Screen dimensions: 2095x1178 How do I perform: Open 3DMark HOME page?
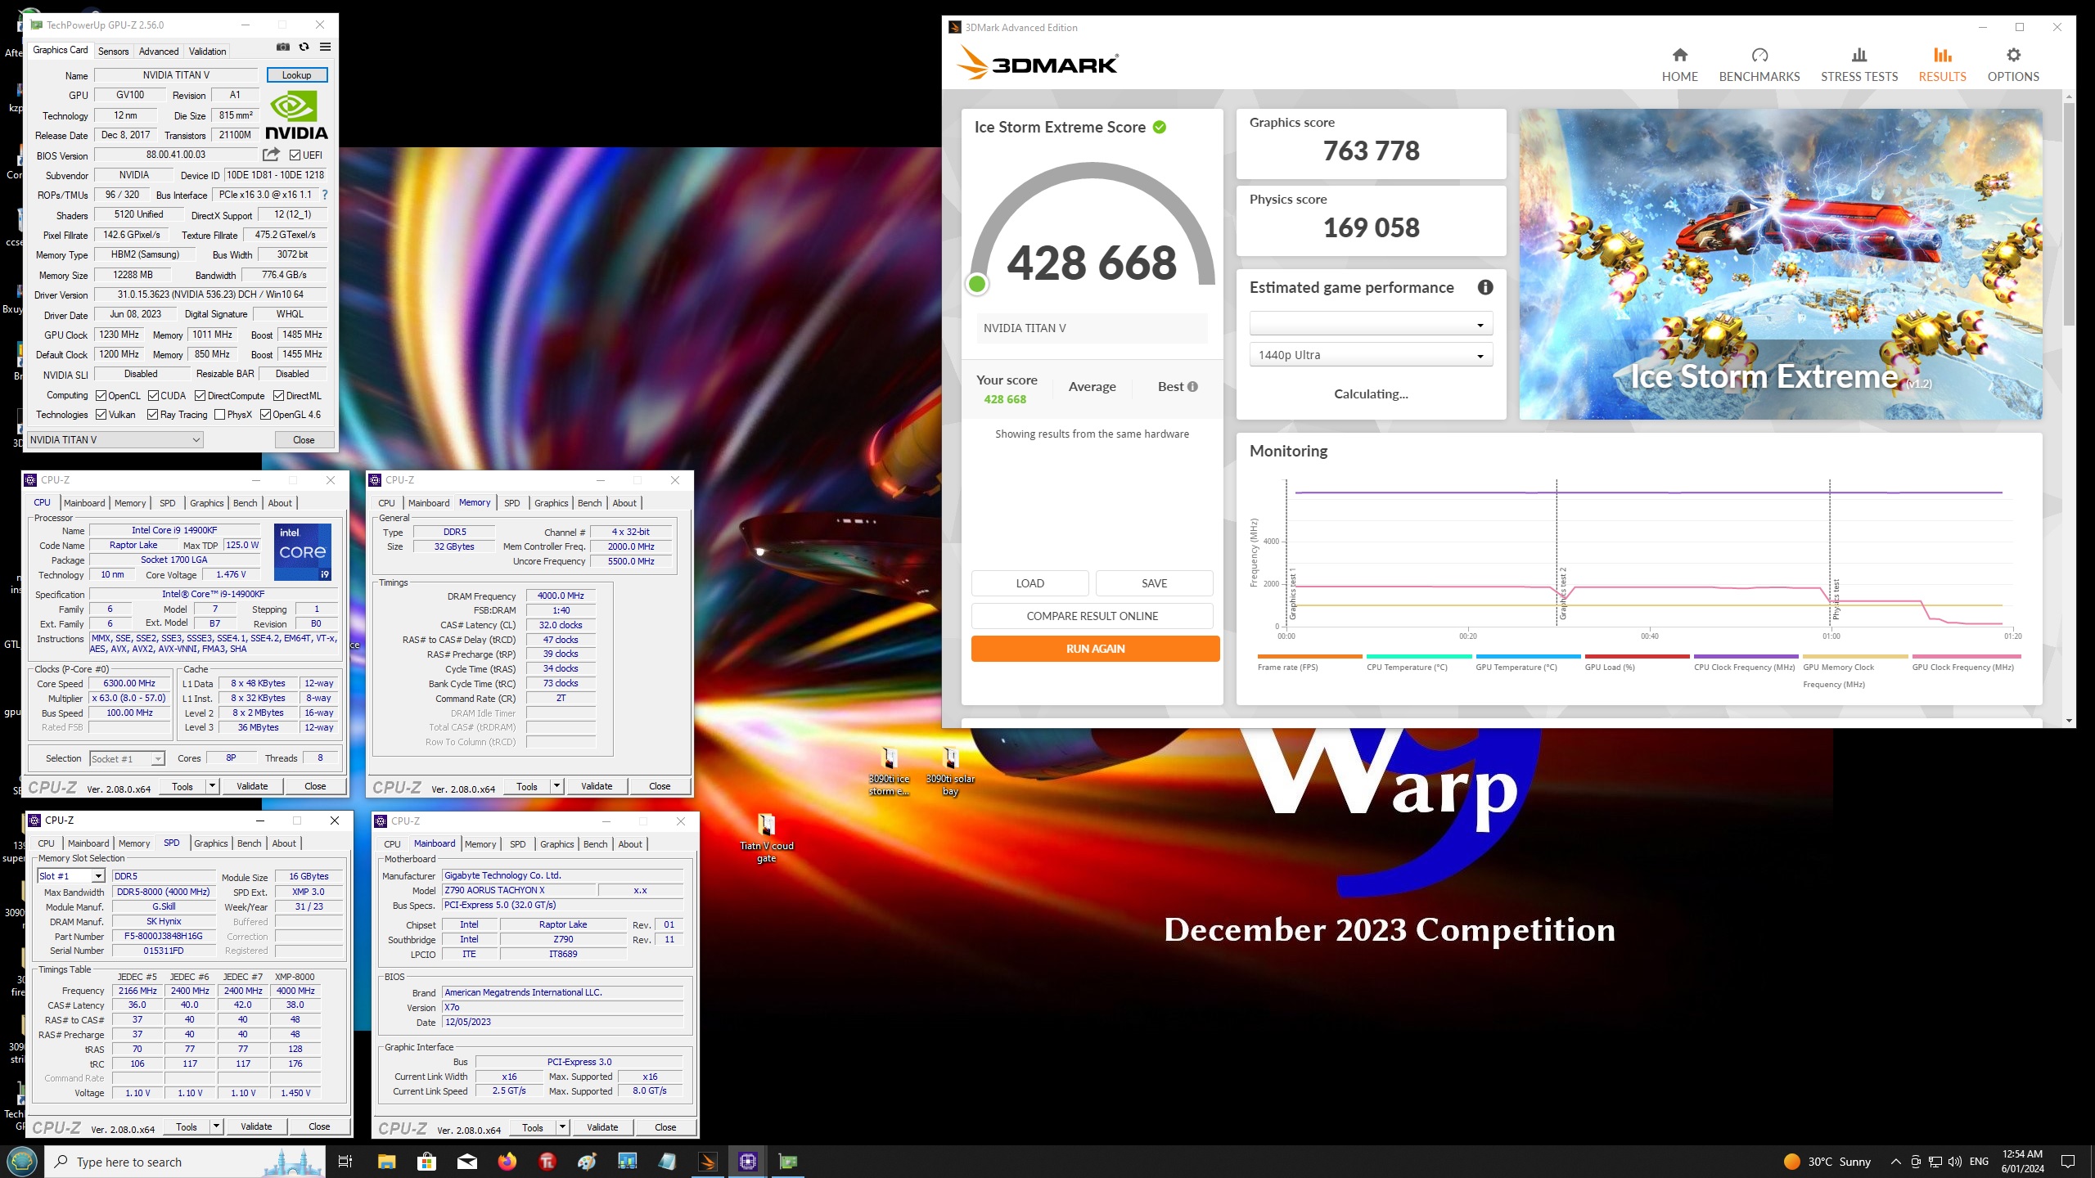coord(1679,65)
